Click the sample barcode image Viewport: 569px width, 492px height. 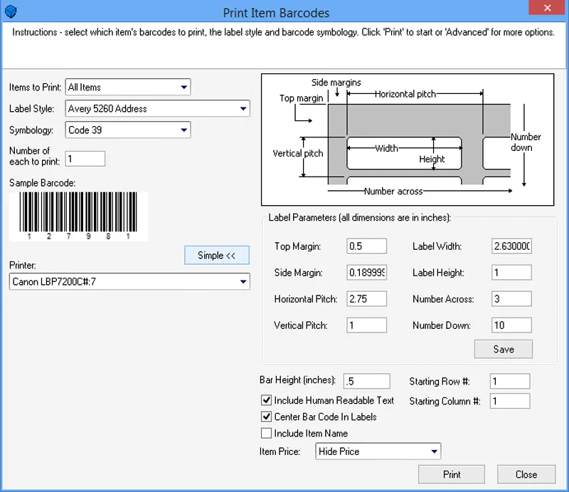point(78,216)
